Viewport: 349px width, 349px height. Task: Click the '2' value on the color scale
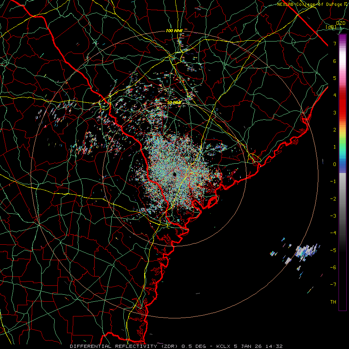click(335, 130)
